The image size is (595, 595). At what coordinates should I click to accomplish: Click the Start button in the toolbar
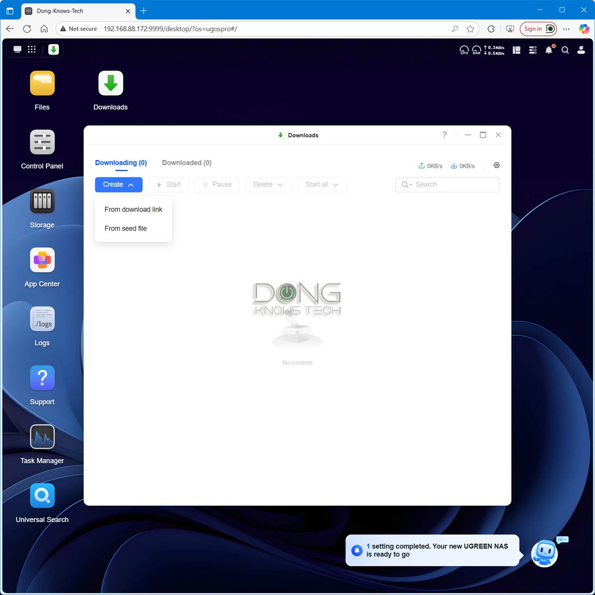click(169, 184)
